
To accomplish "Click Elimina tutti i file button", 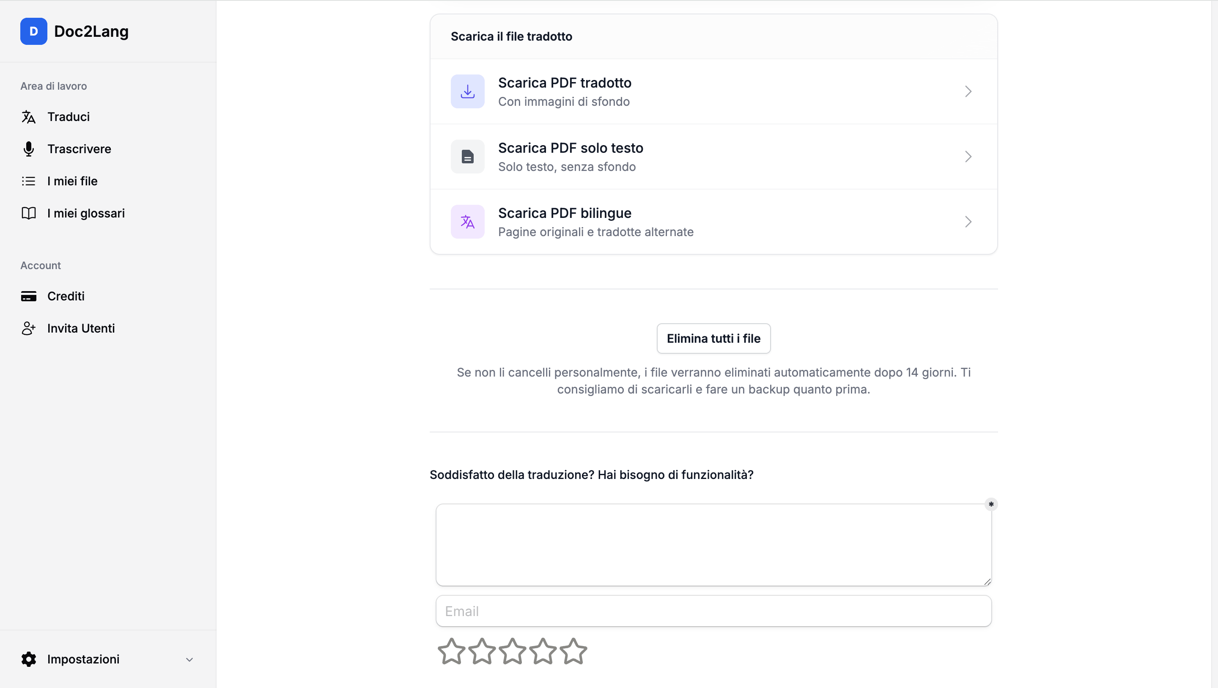I will (x=713, y=338).
